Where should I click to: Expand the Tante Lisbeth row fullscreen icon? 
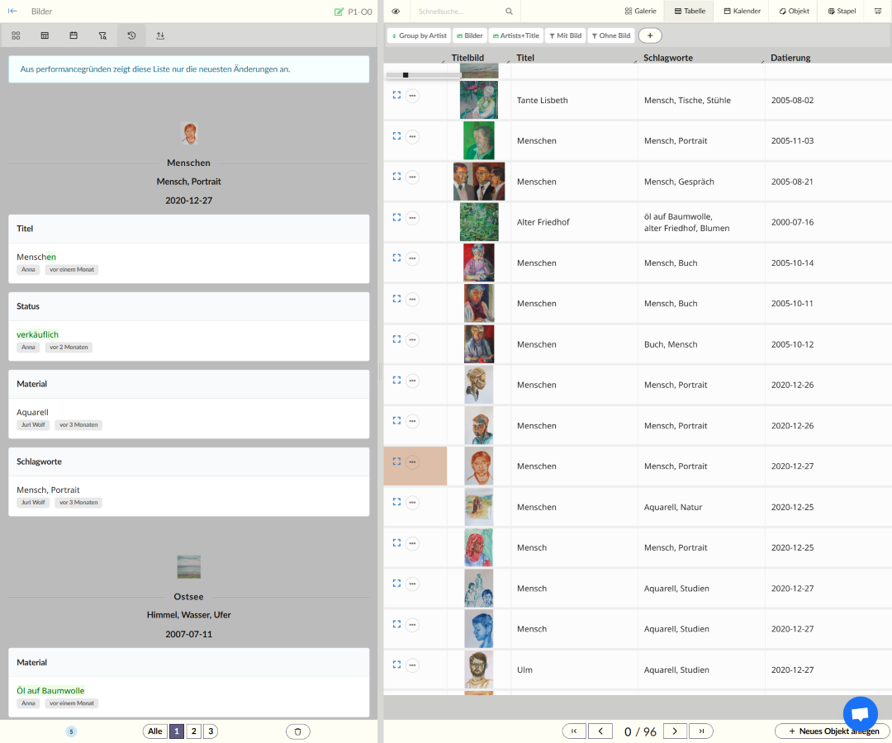[396, 95]
